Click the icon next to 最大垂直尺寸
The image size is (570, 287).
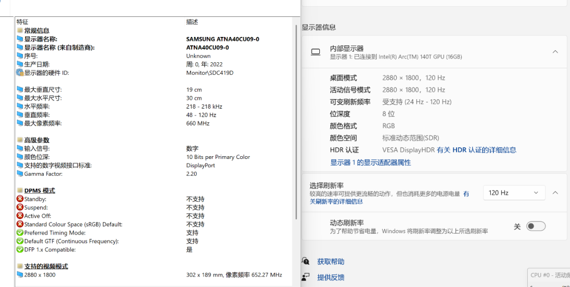point(20,89)
